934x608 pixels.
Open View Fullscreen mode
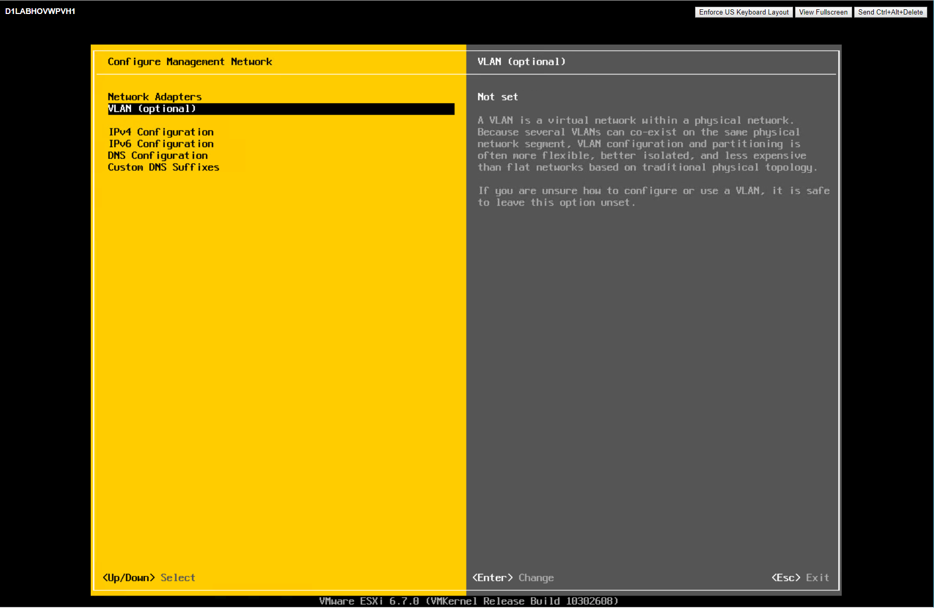[x=823, y=12]
